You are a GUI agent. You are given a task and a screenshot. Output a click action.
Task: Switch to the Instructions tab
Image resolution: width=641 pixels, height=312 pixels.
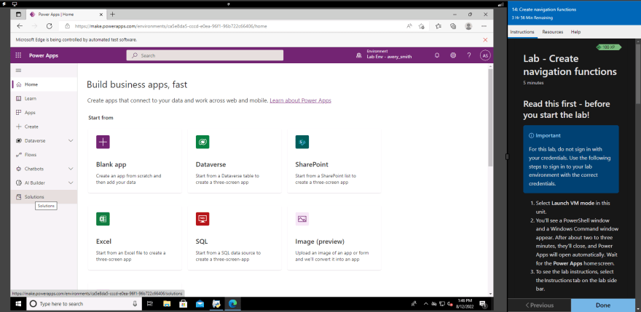522,32
